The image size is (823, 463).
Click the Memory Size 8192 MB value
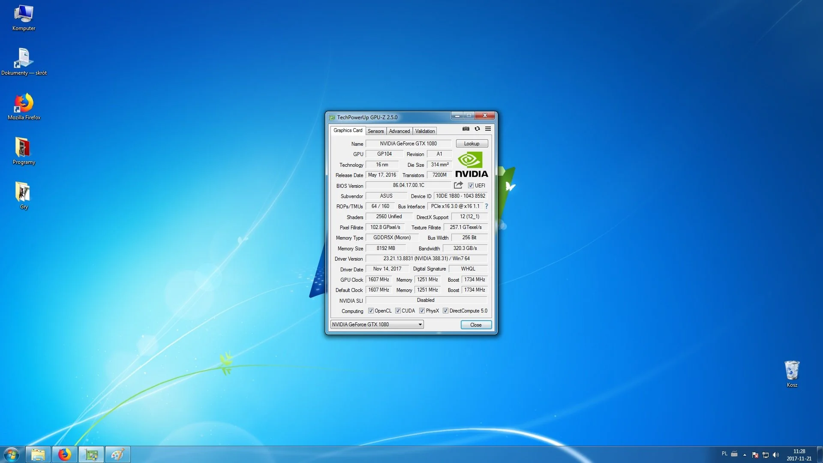coord(386,248)
